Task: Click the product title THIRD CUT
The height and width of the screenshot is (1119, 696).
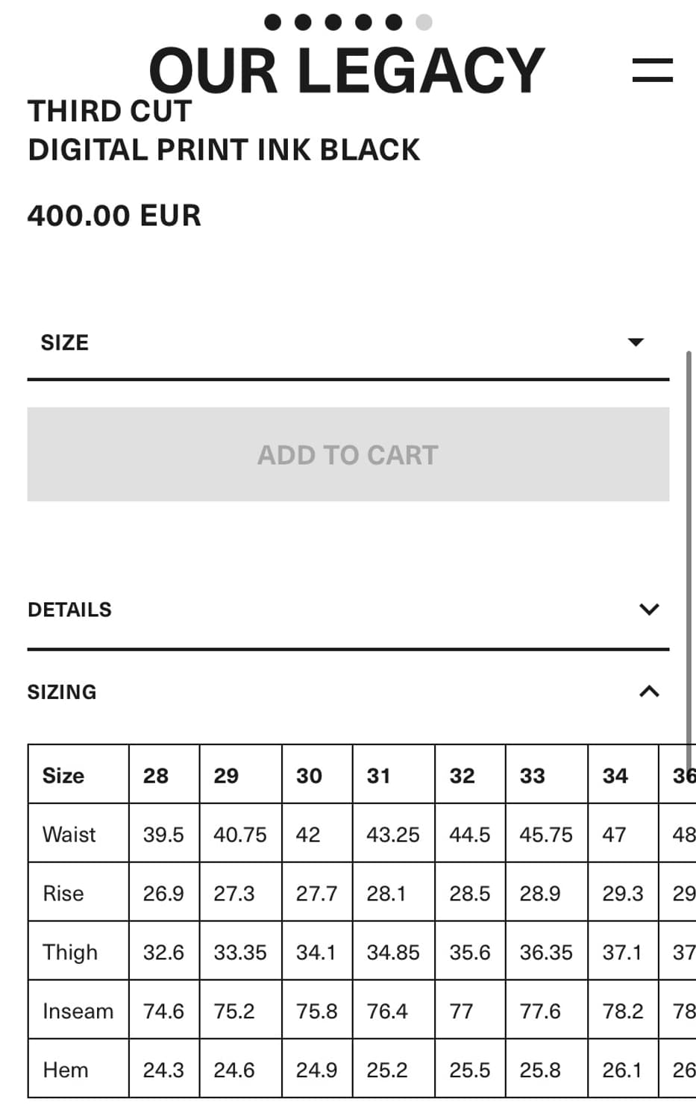Action: pos(110,111)
